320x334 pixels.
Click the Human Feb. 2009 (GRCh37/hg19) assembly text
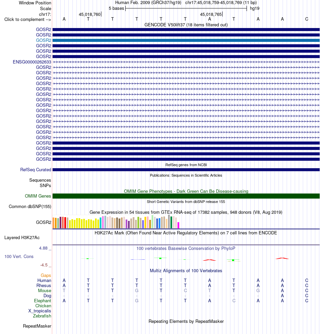tap(148, 3)
